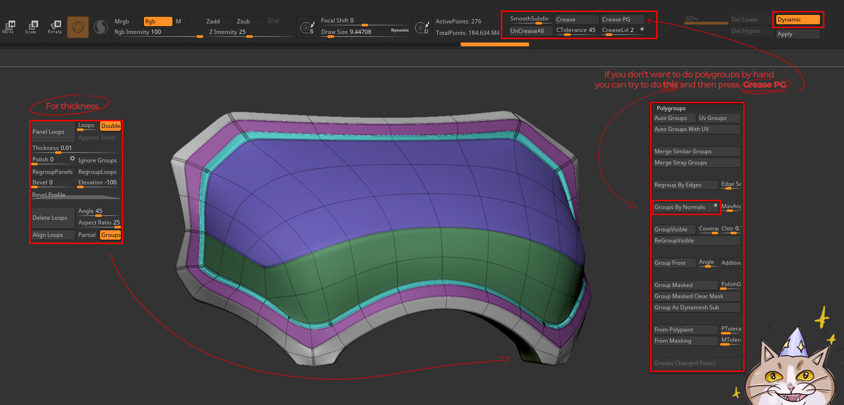Screen dimensions: 844x405
Task: Click the dark gray sphere icon left of Mrgb
Action: (101, 27)
